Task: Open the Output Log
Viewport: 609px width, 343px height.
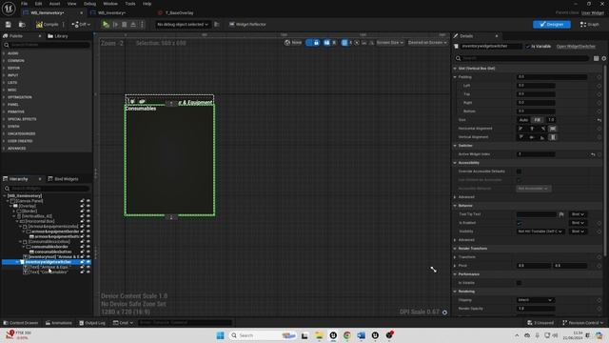Action: 92,323
